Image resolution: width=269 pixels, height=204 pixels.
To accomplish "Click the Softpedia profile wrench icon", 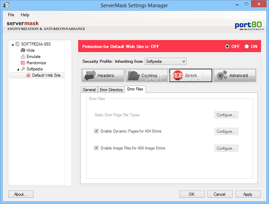I will [23, 69].
